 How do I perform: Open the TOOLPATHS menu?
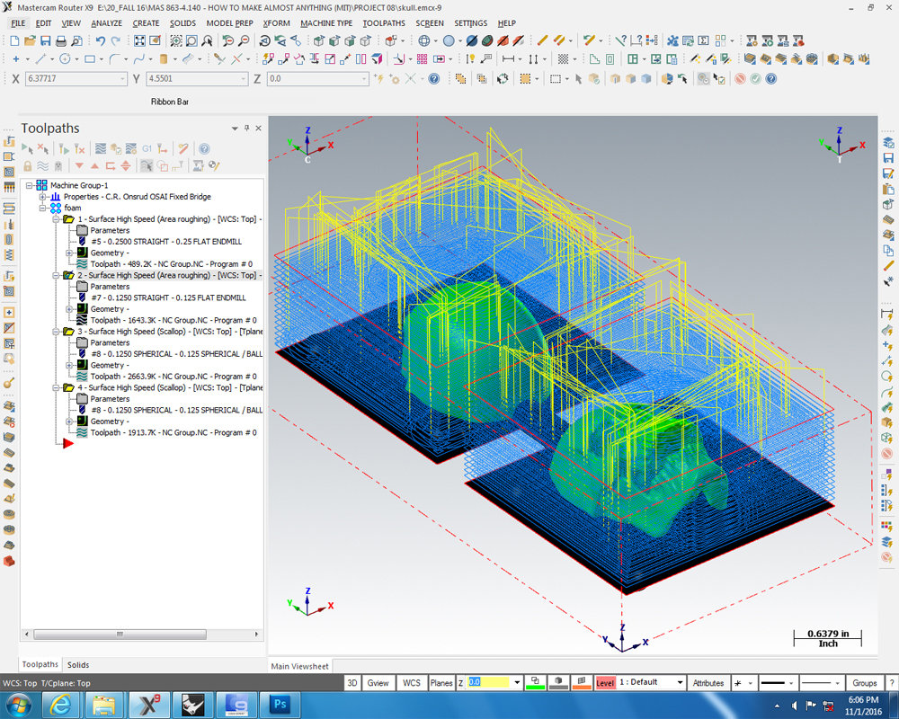(384, 23)
